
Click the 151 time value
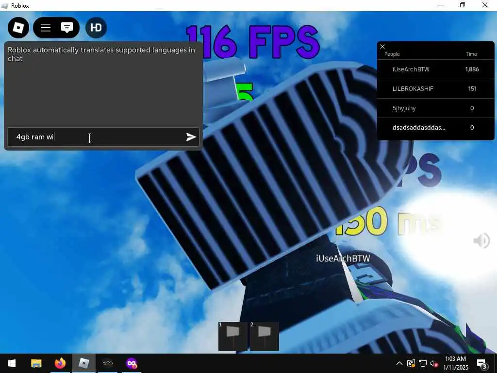click(x=472, y=89)
